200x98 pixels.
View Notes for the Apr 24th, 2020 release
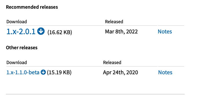(x=165, y=72)
